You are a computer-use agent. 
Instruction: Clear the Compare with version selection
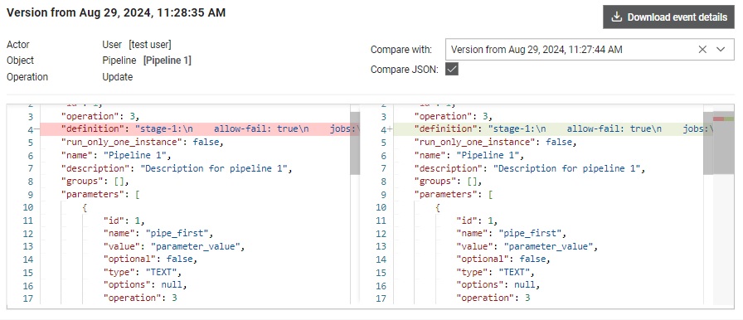tap(702, 49)
